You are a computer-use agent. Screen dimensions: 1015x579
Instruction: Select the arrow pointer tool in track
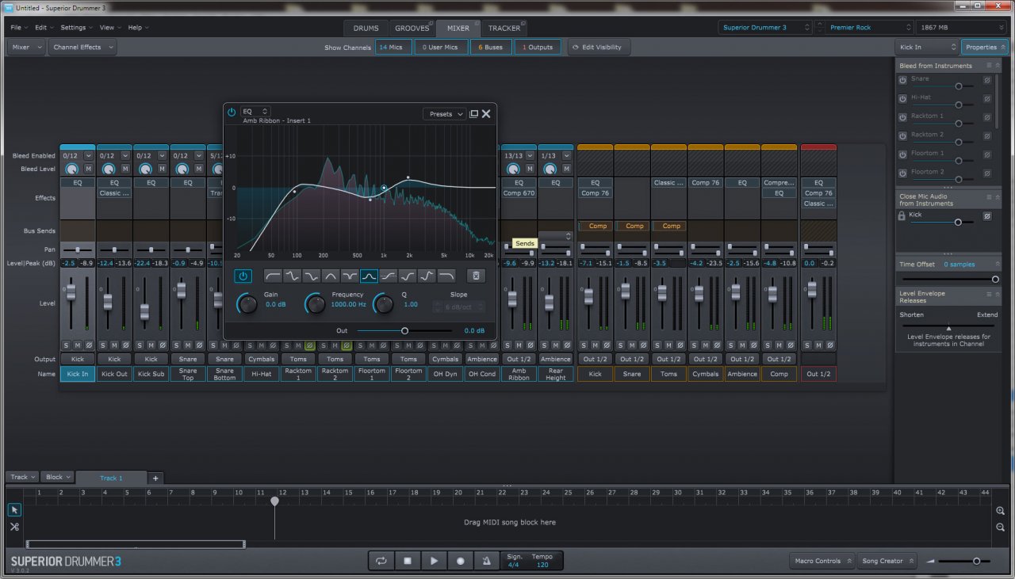point(14,510)
